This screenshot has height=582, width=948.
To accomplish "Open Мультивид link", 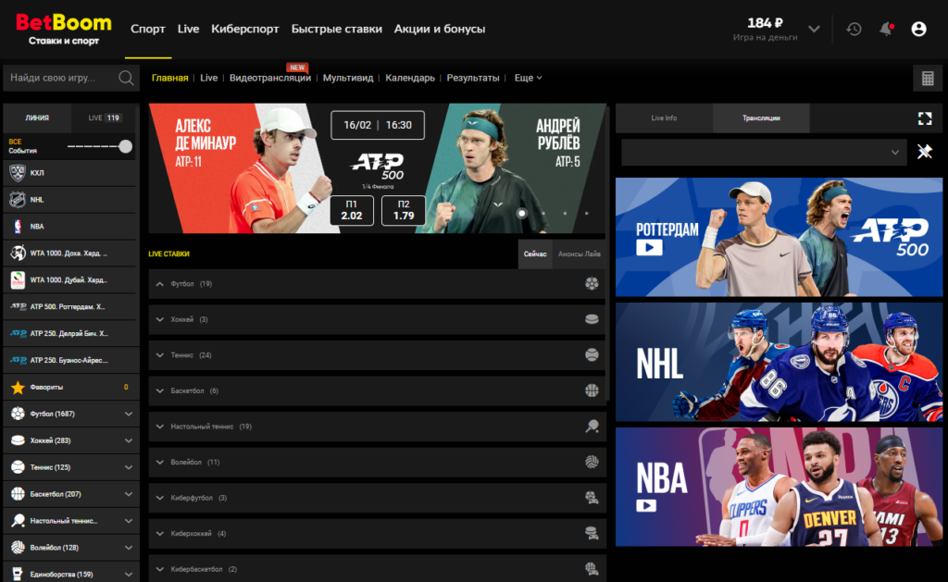I will 348,78.
